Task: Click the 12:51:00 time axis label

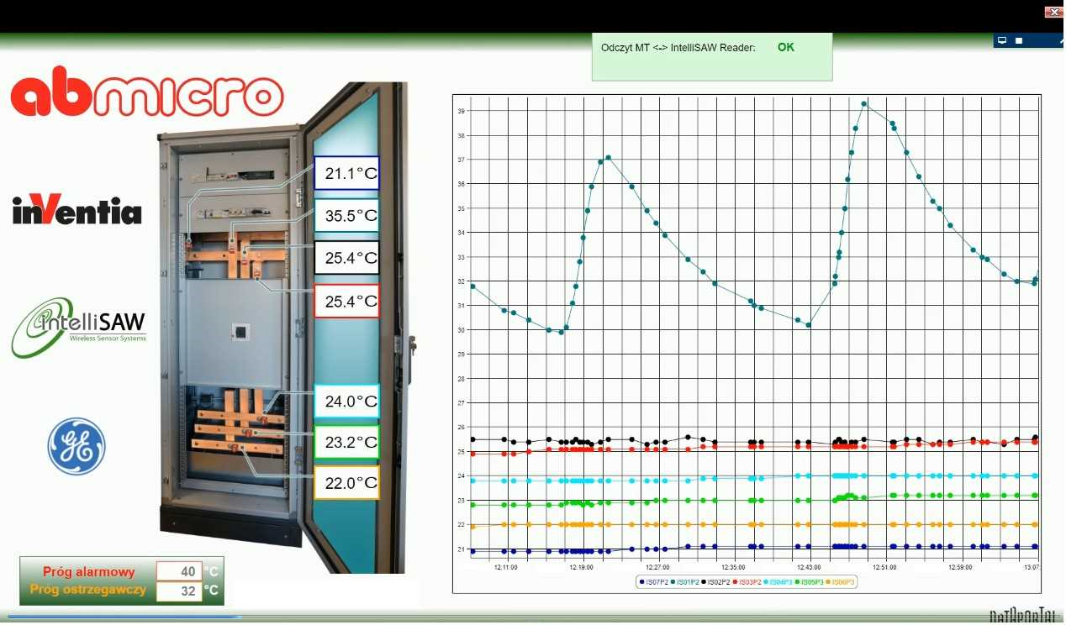Action: 884,568
